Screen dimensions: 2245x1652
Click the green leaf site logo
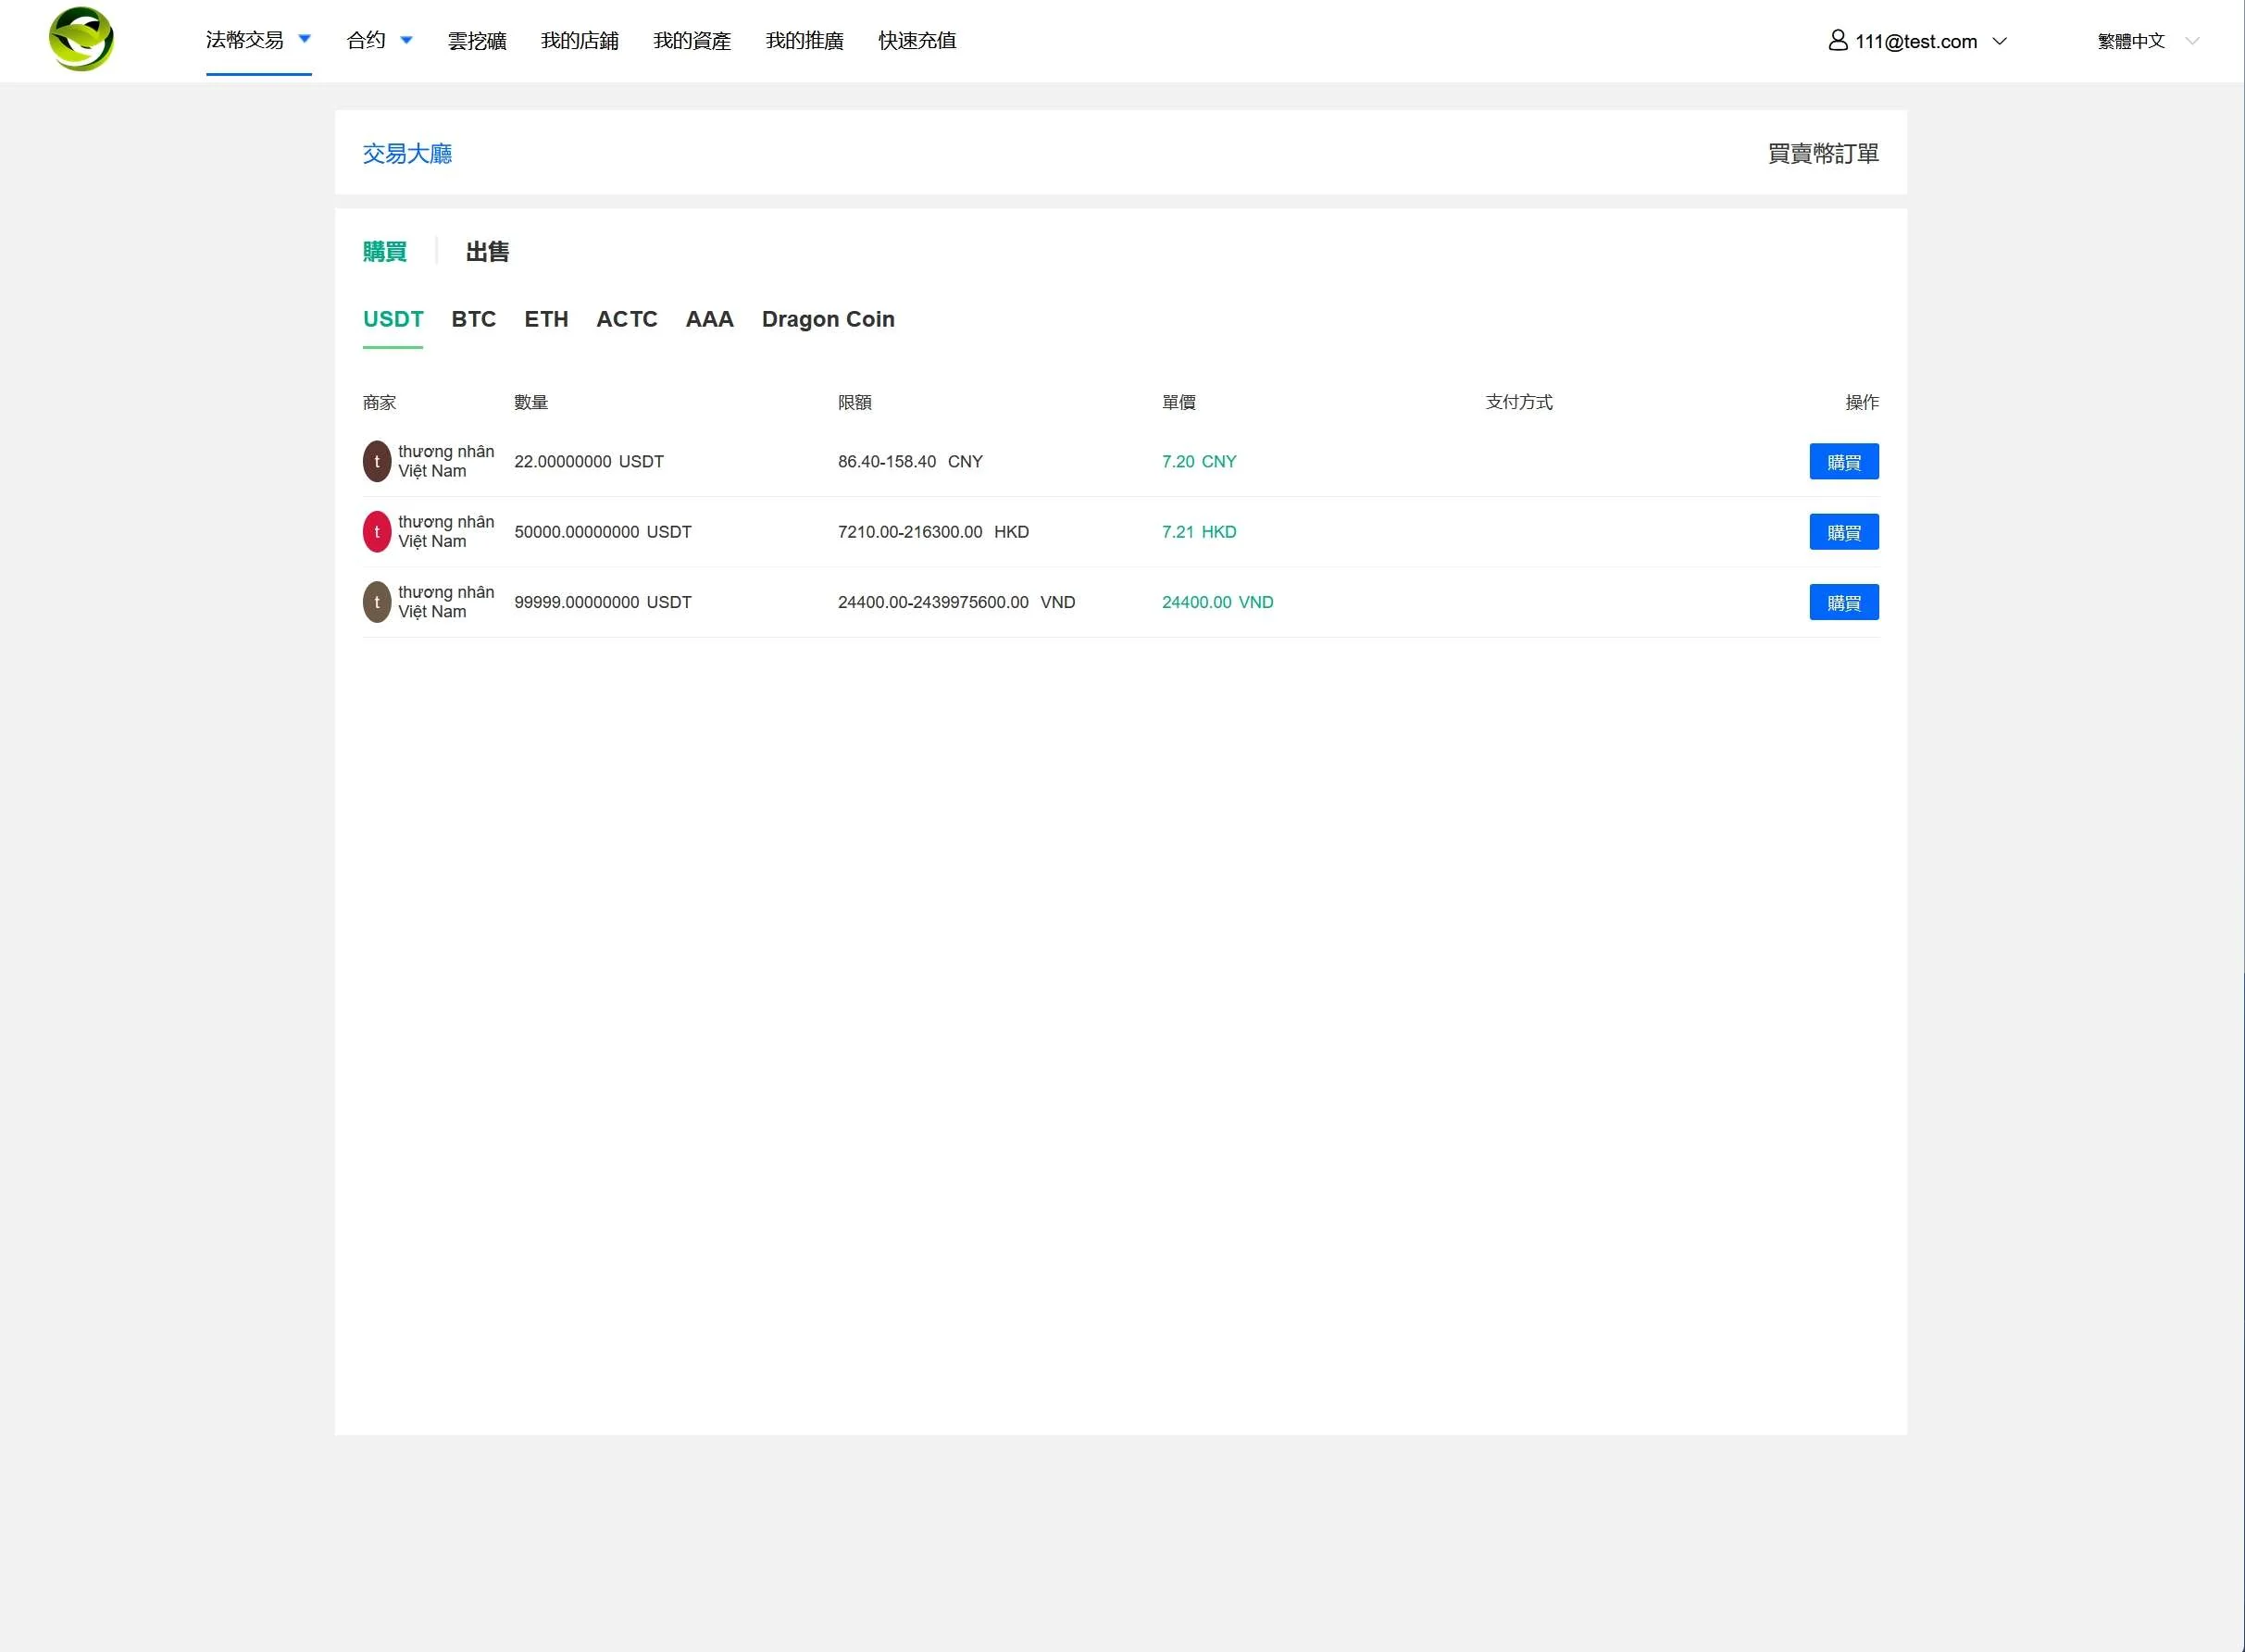click(x=81, y=40)
